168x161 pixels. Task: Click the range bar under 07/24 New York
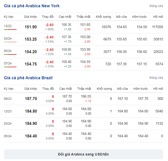click(10, 67)
